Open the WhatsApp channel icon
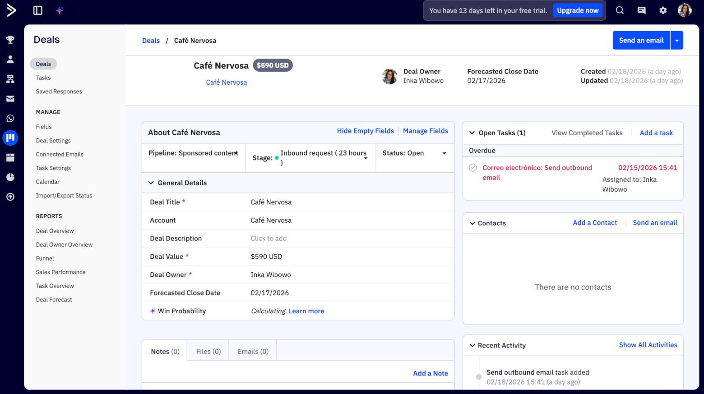This screenshot has height=394, width=704. [x=10, y=118]
